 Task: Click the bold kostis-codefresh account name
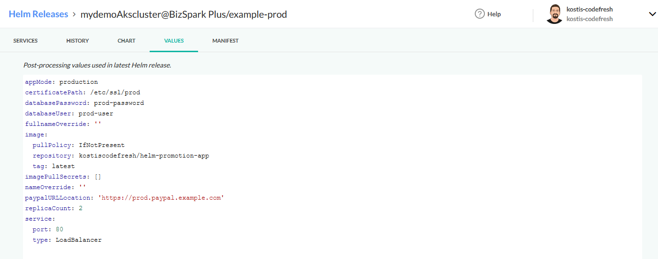(x=589, y=9)
